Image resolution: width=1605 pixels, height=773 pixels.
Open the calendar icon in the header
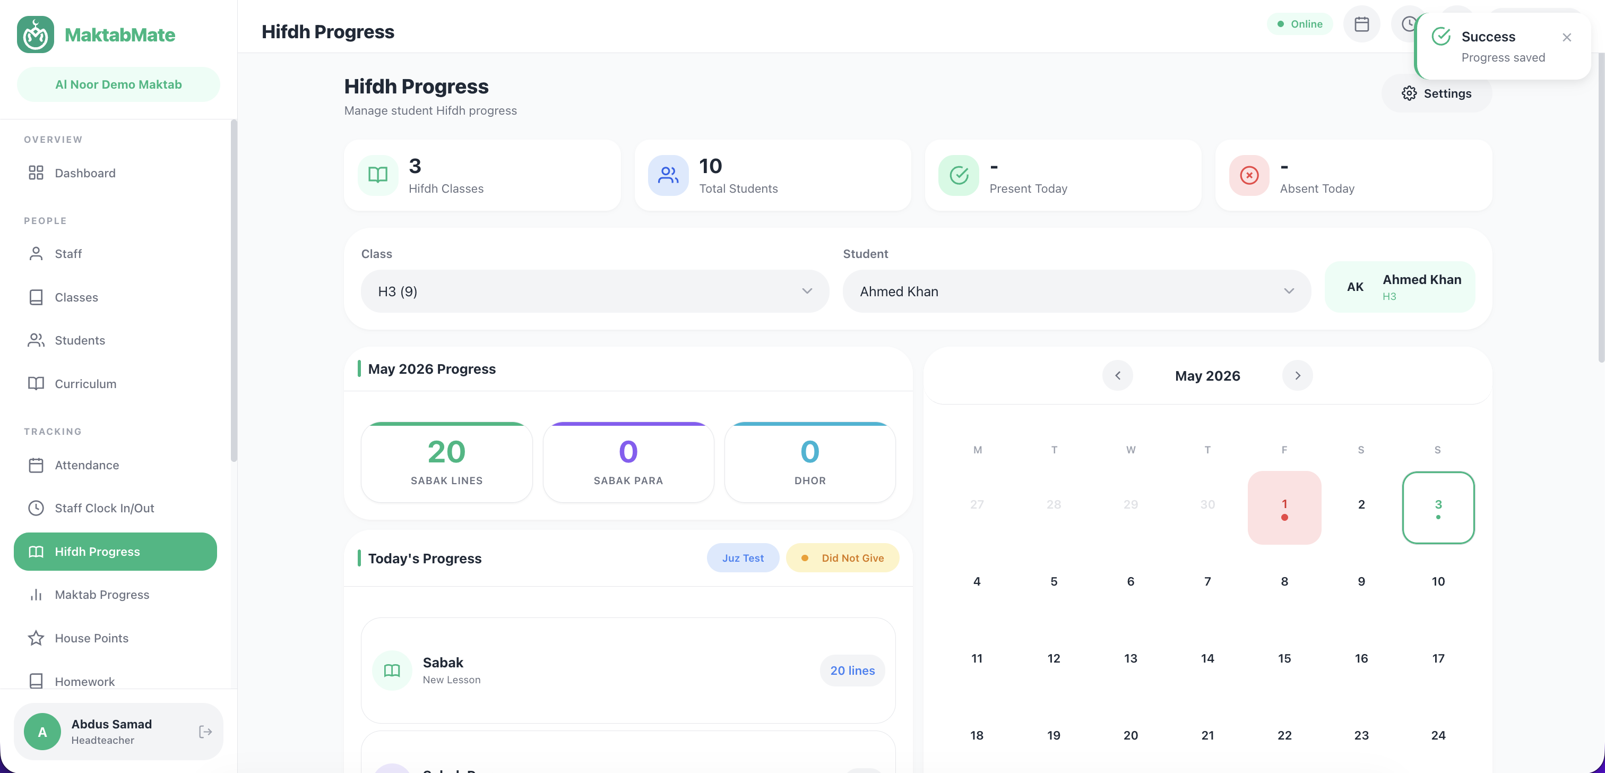1361,24
